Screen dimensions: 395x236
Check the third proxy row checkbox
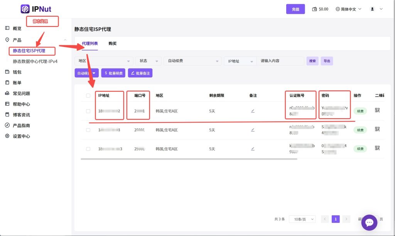(88, 149)
